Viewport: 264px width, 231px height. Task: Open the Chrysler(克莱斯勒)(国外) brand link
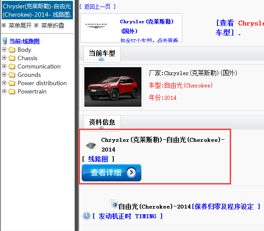click(x=147, y=26)
